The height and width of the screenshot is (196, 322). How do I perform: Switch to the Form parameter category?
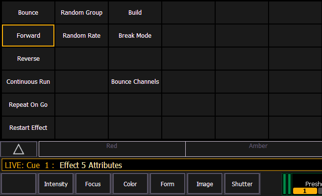click(167, 184)
